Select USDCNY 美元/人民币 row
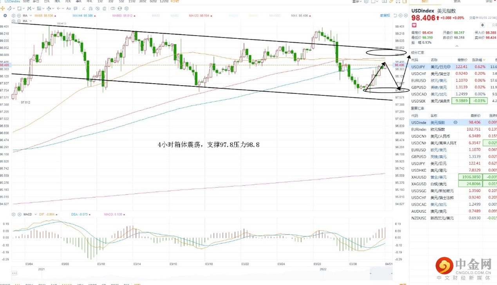Screen dimensions: 497x285 point(453,136)
